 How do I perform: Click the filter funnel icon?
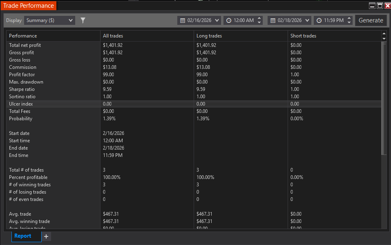(x=83, y=20)
